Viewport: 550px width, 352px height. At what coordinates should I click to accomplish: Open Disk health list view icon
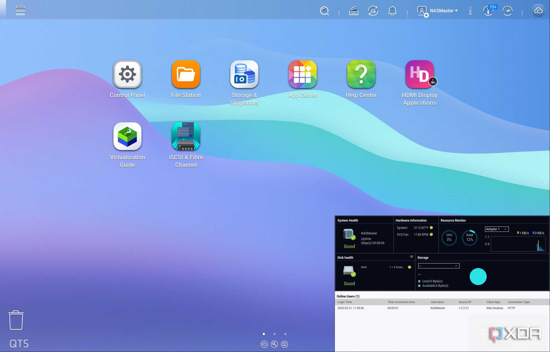pos(411,257)
